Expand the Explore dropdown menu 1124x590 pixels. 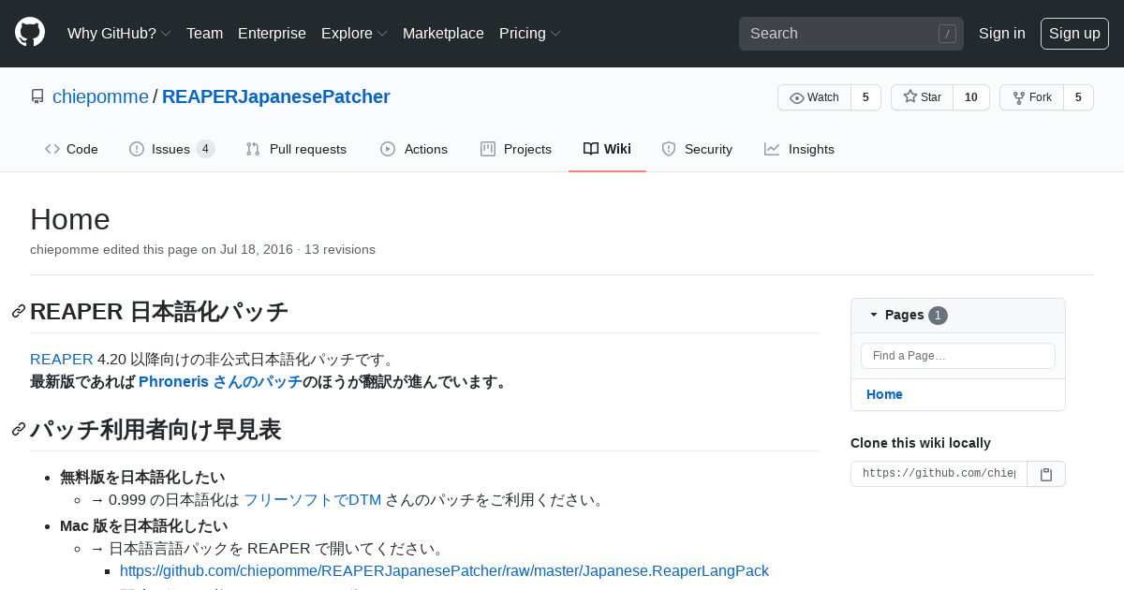tap(354, 34)
